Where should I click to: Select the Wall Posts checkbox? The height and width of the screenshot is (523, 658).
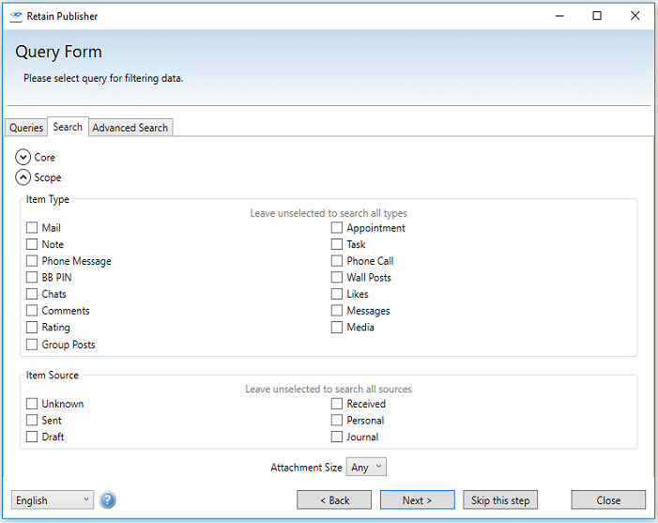click(x=337, y=278)
